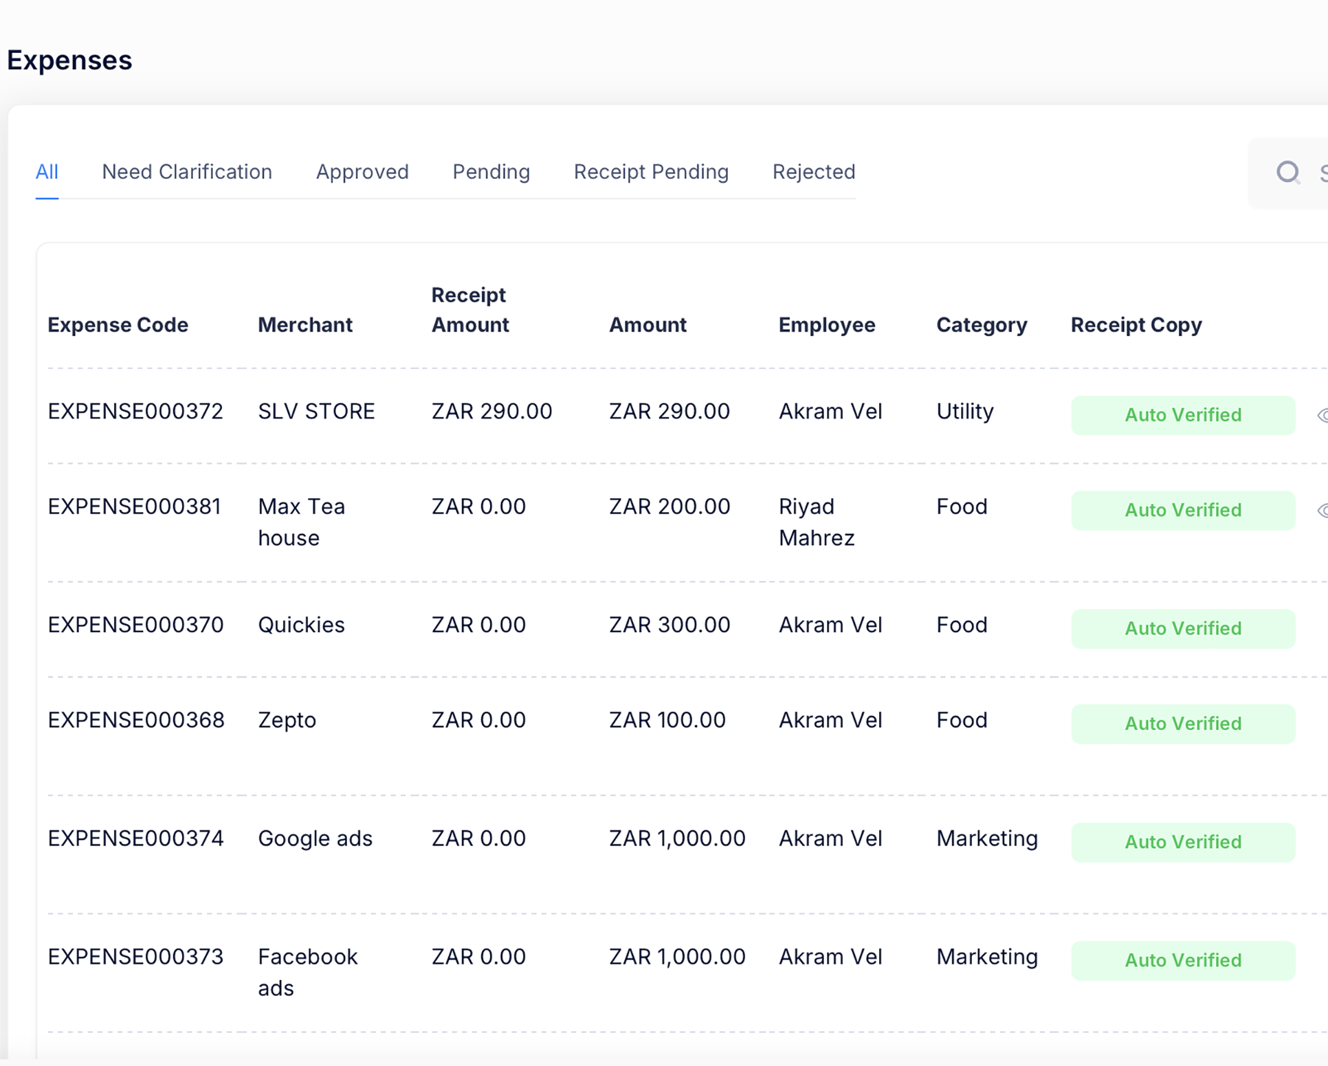Open expense code EXPENSE000372
The width and height of the screenshot is (1328, 1066).
[135, 411]
